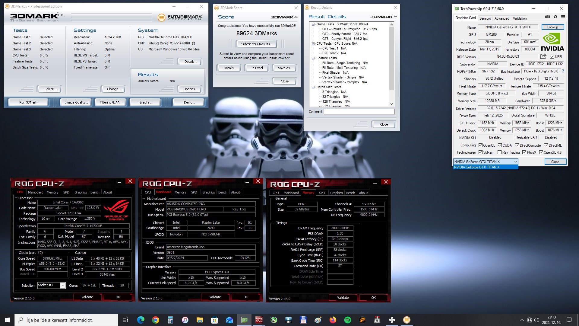Click PCIe bus interface question mark
The width and height of the screenshot is (579, 326).
click(563, 71)
